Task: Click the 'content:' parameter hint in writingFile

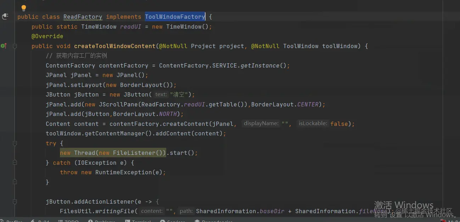Action: coord(152,211)
